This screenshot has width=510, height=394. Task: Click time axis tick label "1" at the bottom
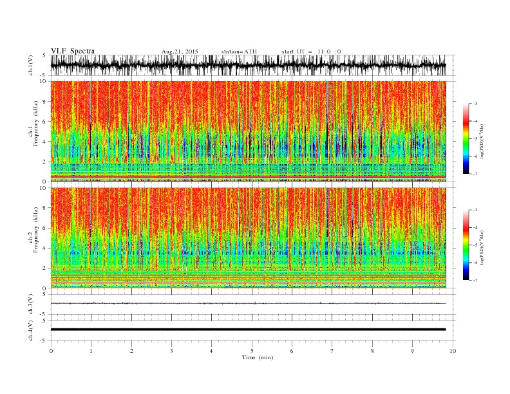click(x=91, y=351)
